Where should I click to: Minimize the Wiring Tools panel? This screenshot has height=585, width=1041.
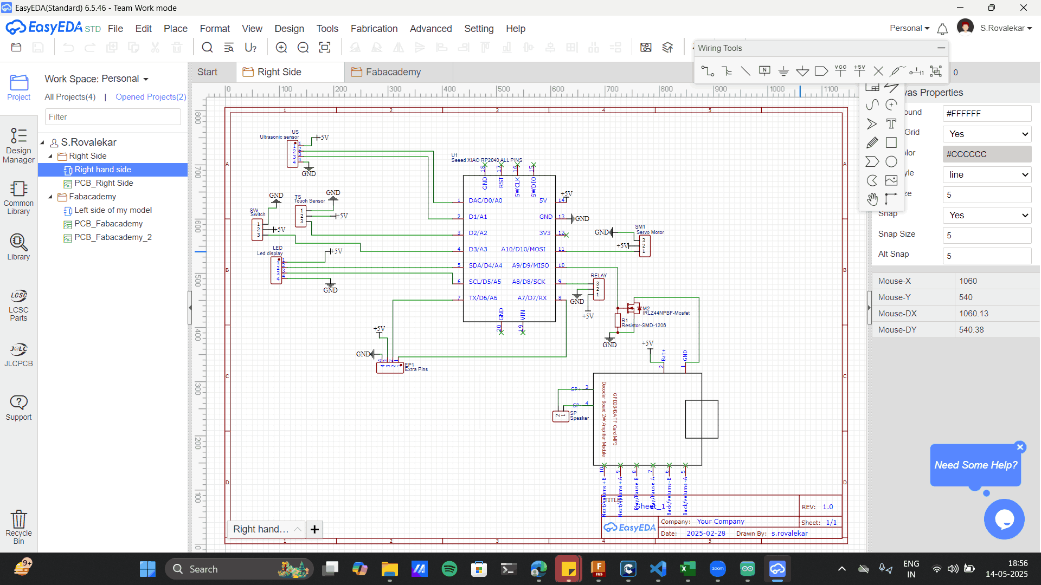(941, 48)
